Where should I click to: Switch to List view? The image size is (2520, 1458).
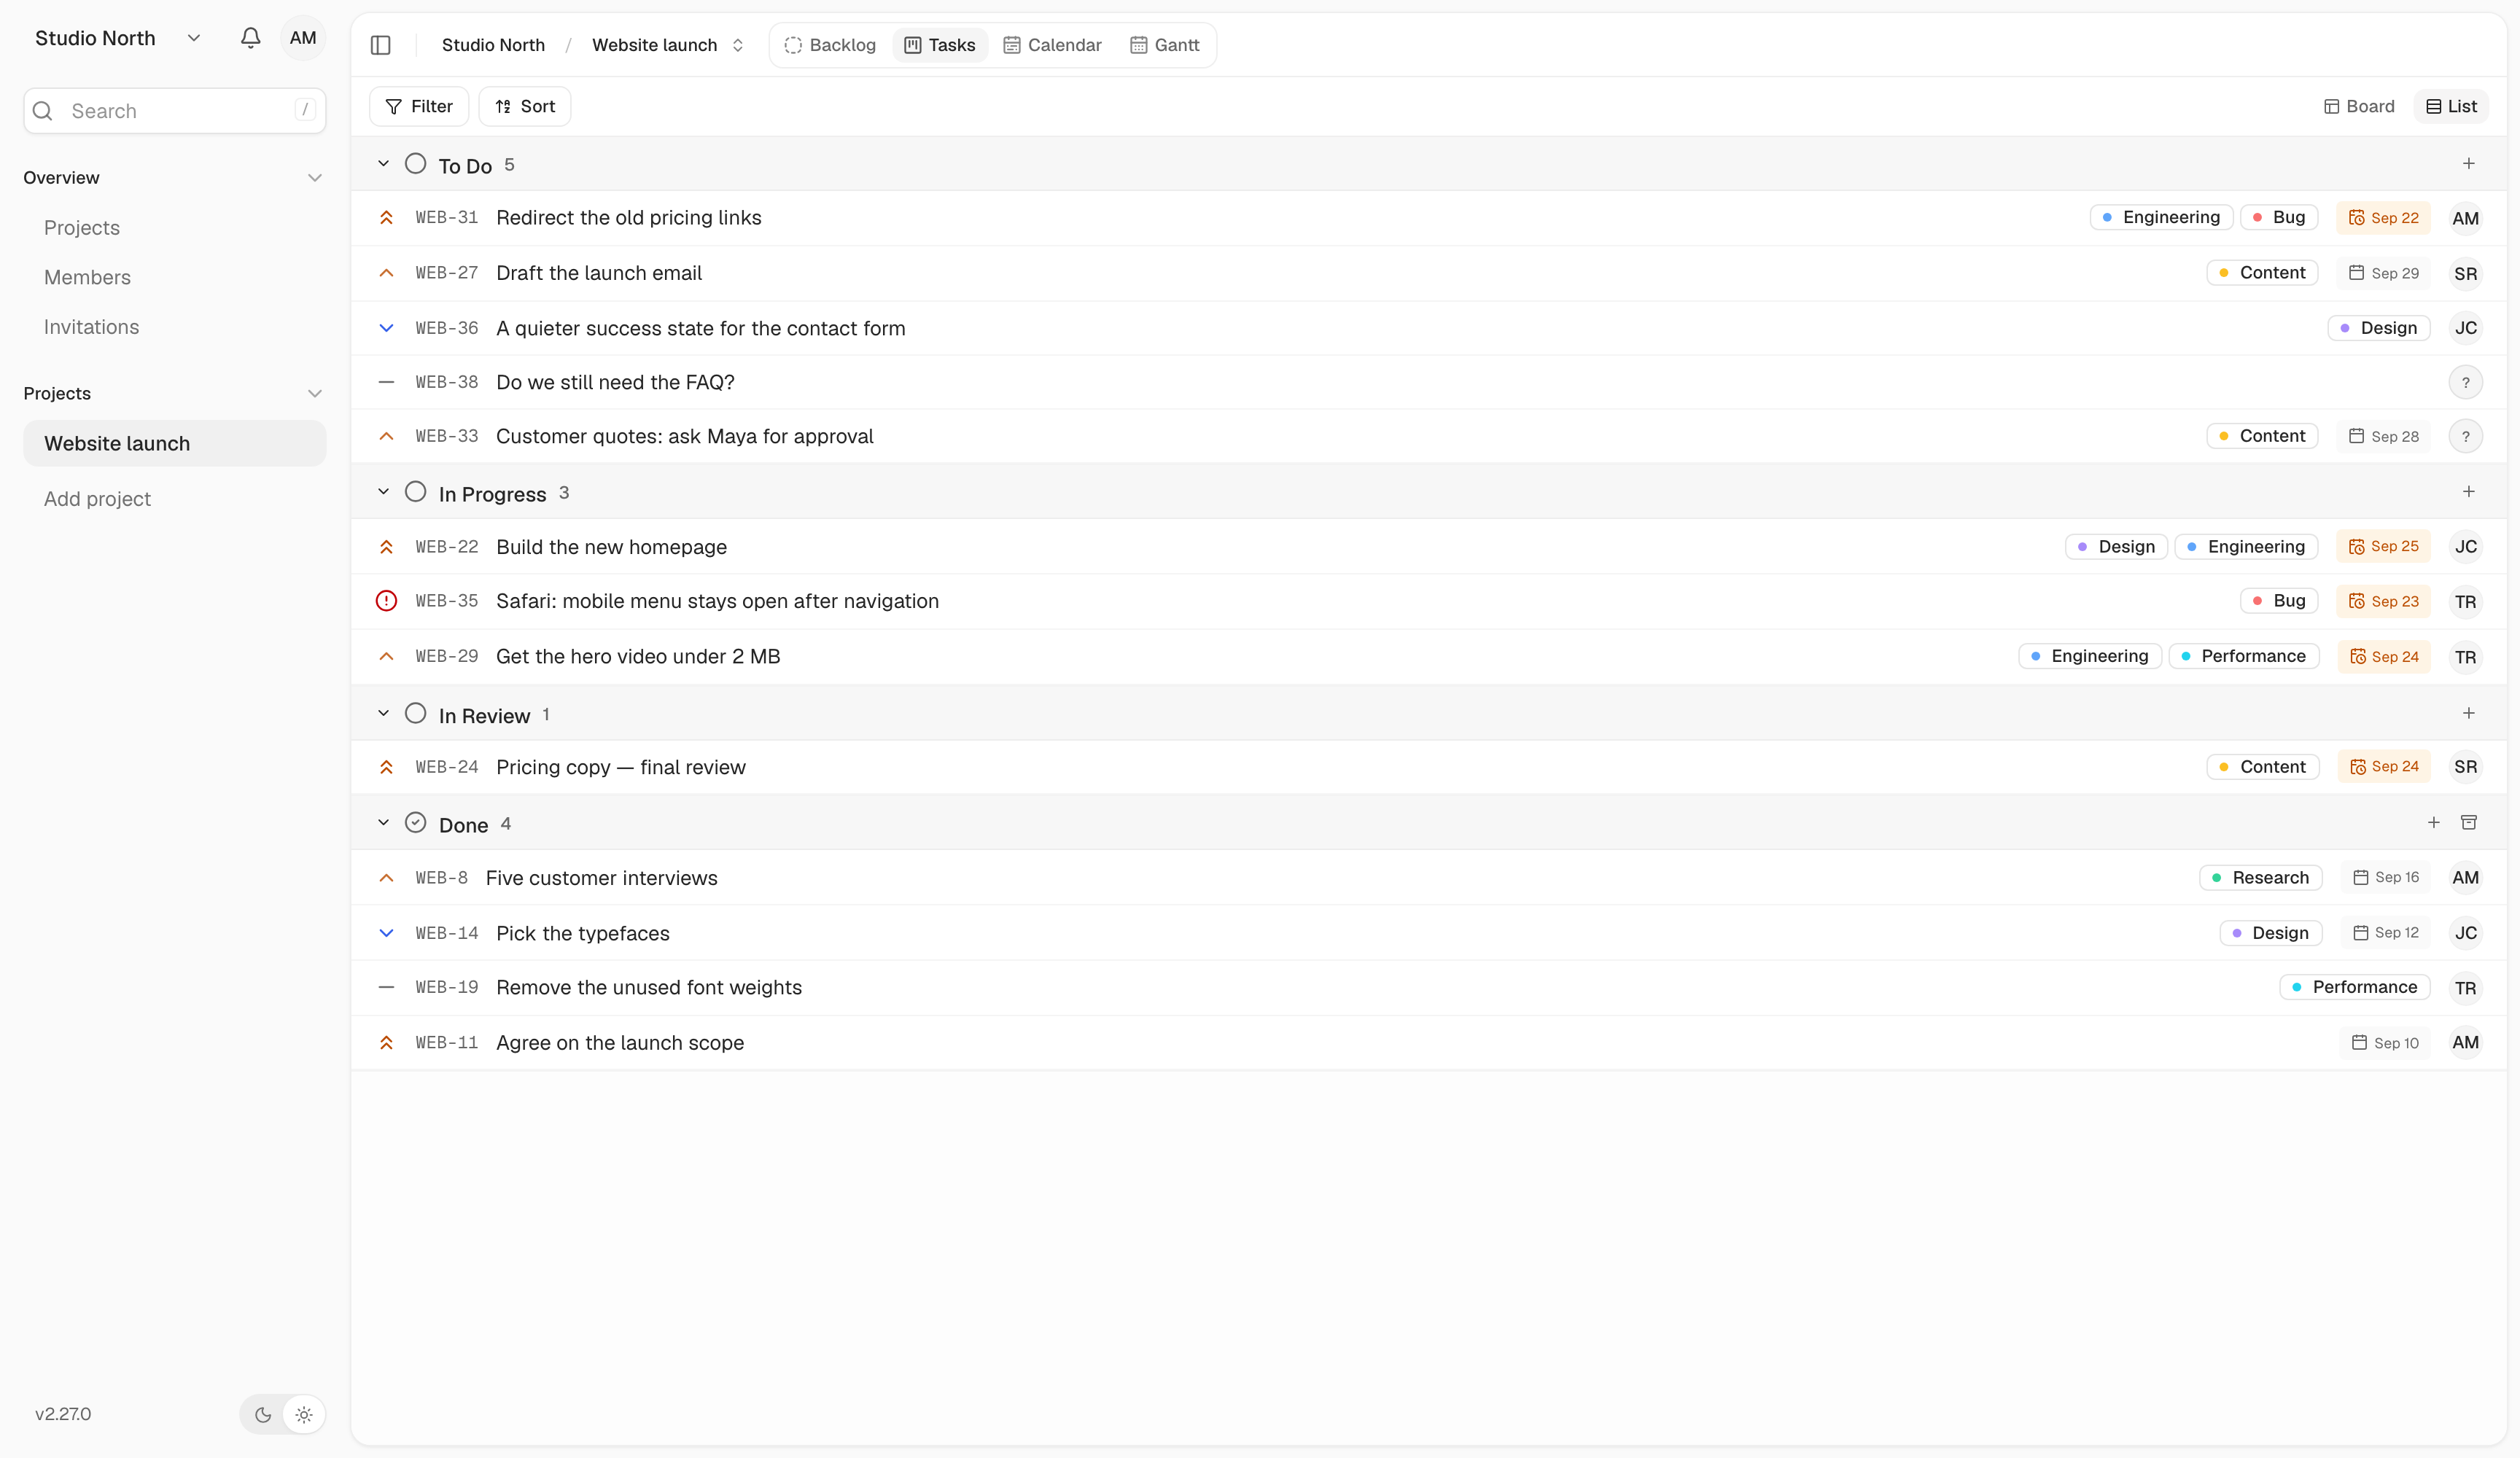pyautogui.click(x=2451, y=106)
